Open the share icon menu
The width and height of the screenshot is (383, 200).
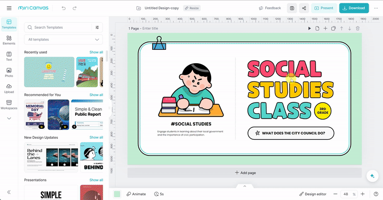[304, 8]
